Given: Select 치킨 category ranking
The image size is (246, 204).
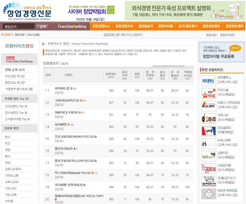Looking at the screenshot, I should 8,144.
